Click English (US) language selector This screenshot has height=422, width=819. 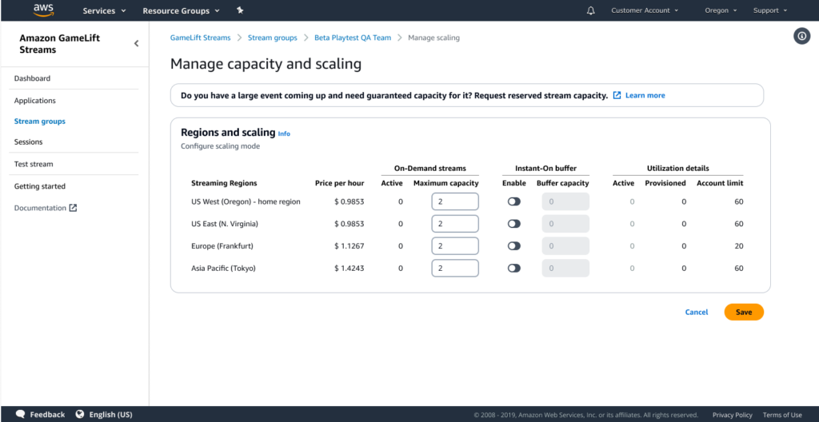point(110,414)
